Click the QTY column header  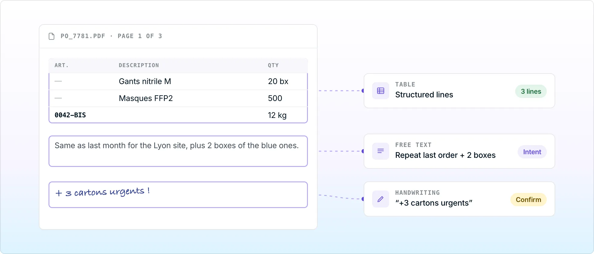point(273,65)
